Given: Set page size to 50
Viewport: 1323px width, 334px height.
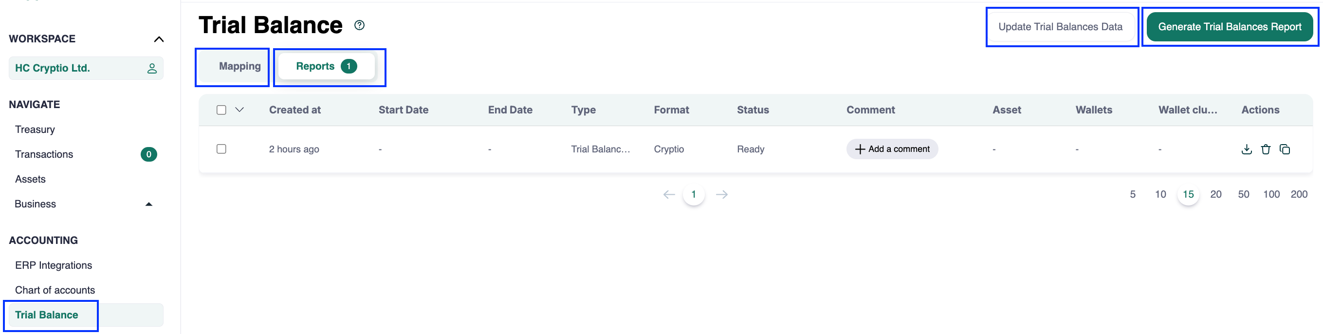Looking at the screenshot, I should pyautogui.click(x=1243, y=194).
